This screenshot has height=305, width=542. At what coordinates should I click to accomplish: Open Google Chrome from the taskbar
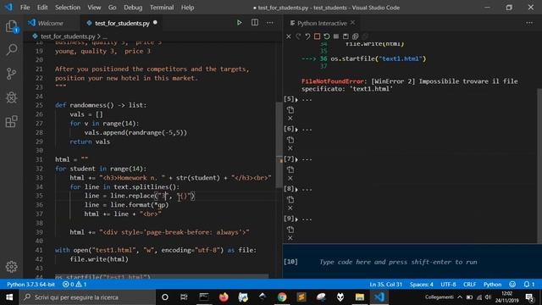(x=282, y=297)
